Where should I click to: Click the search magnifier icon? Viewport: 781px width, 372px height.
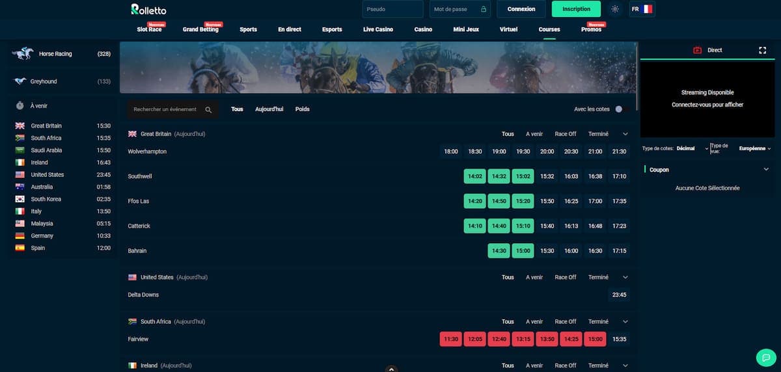[208, 110]
